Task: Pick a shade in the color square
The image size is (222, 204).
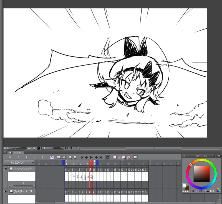Action: [201, 174]
